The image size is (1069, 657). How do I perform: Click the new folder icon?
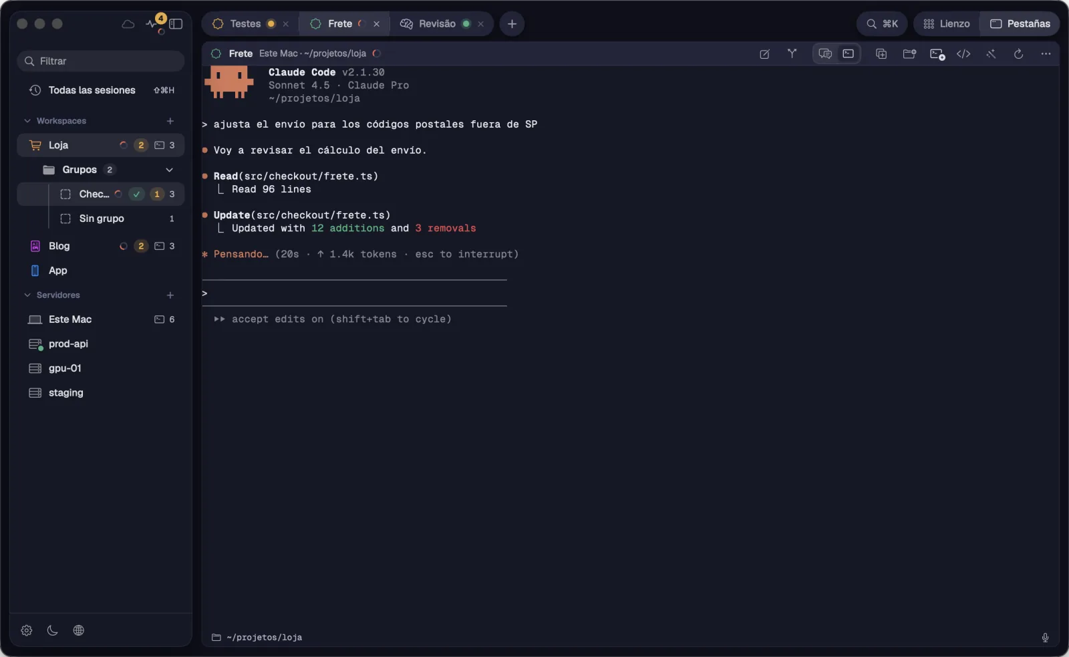tap(909, 53)
